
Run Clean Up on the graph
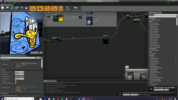(x=26, y=9)
